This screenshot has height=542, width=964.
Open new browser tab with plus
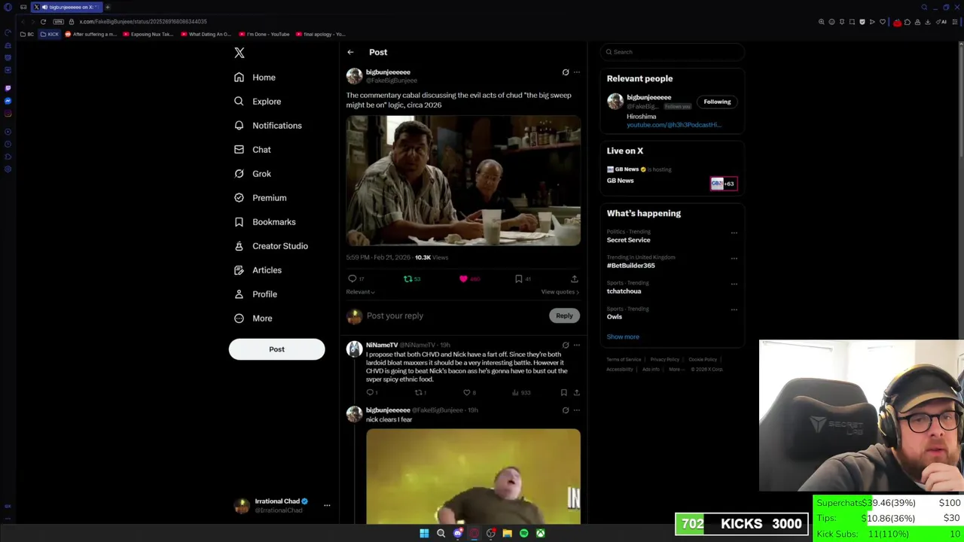pos(107,7)
